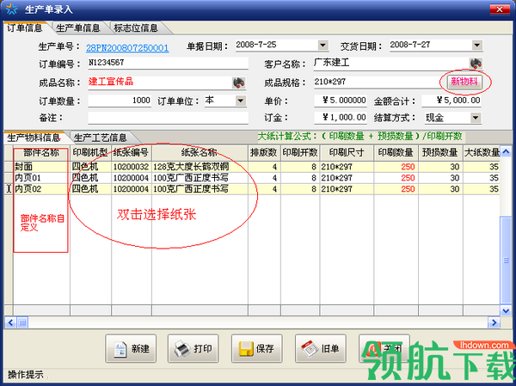Click the horizontal scroll right arrow
Image resolution: width=516 pixels, height=386 pixels.
tap(494, 322)
